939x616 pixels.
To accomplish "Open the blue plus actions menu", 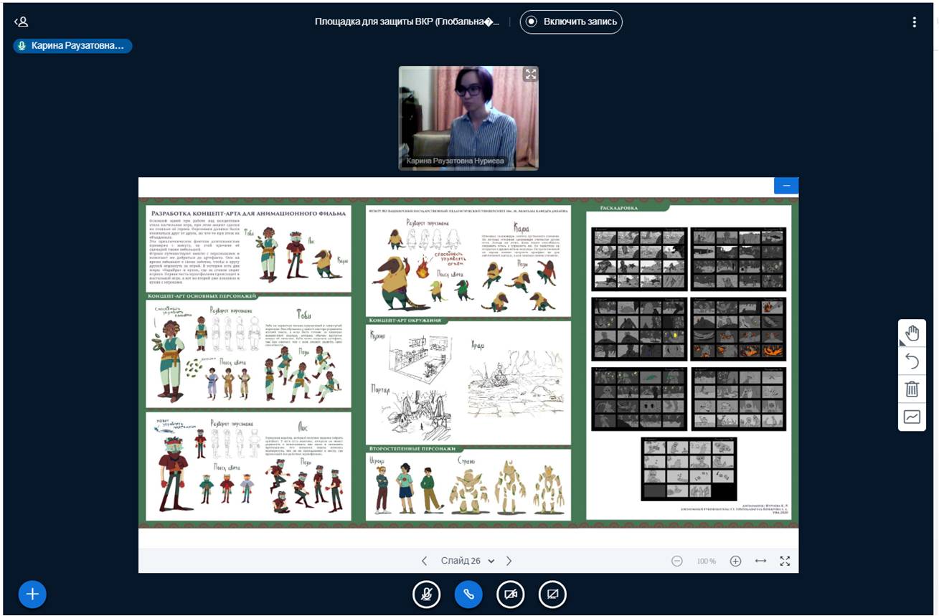I will pyautogui.click(x=32, y=594).
